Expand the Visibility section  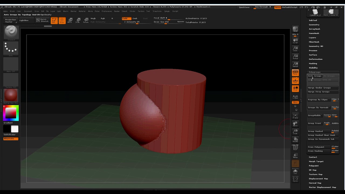click(313, 68)
